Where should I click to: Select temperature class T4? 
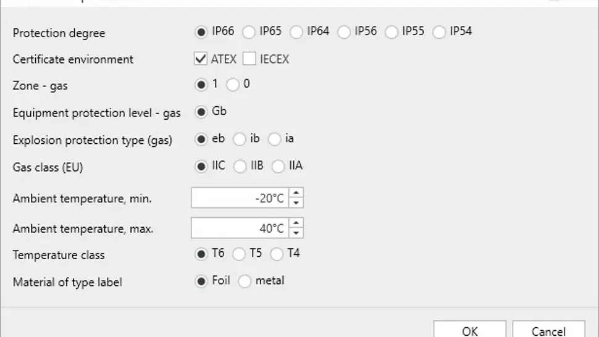277,254
